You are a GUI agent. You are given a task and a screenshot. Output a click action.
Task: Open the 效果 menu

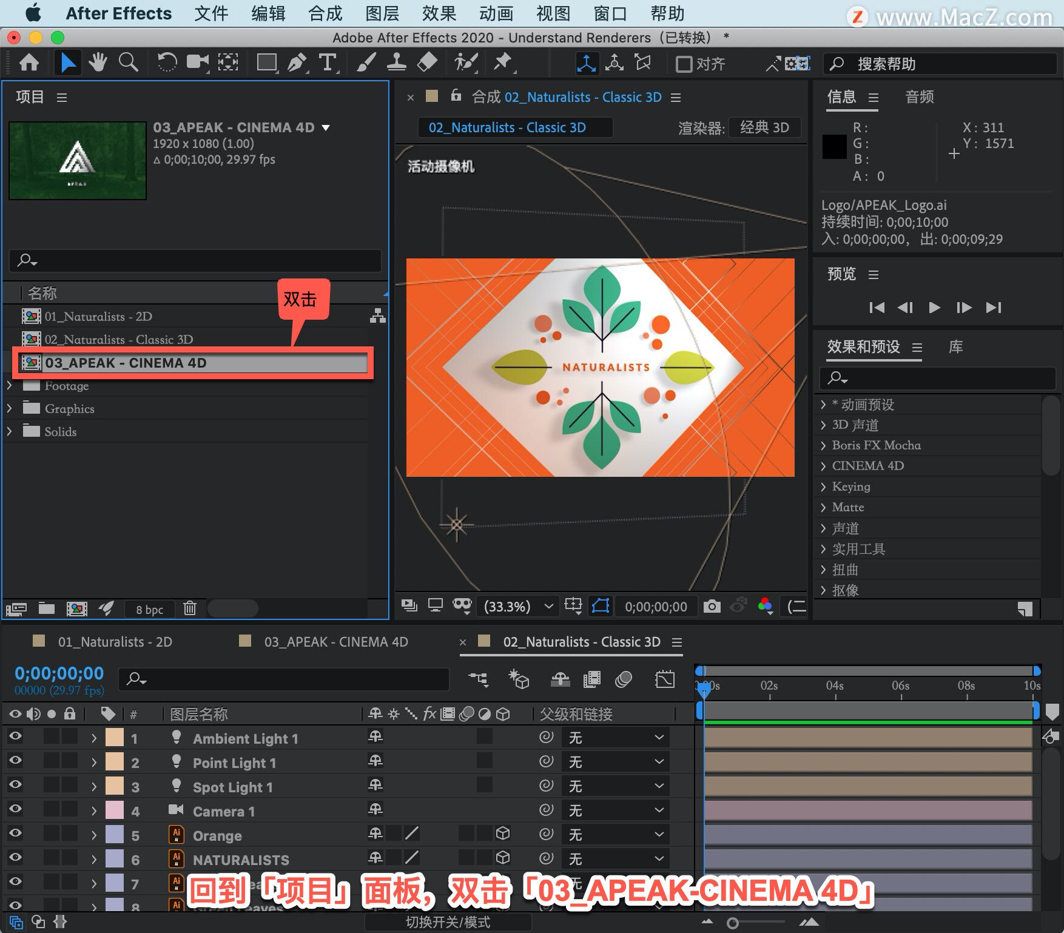439,13
